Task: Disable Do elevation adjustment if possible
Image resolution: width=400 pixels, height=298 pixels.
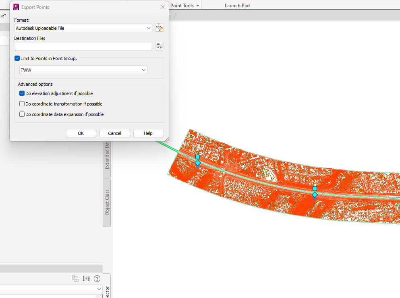Action: pos(22,93)
